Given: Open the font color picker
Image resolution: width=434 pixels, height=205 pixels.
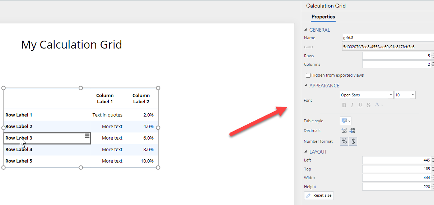Looking at the screenshot, I should coord(379,105).
